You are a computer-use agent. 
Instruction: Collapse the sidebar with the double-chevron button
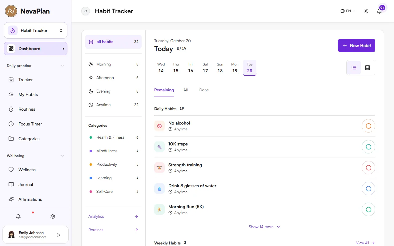86,11
